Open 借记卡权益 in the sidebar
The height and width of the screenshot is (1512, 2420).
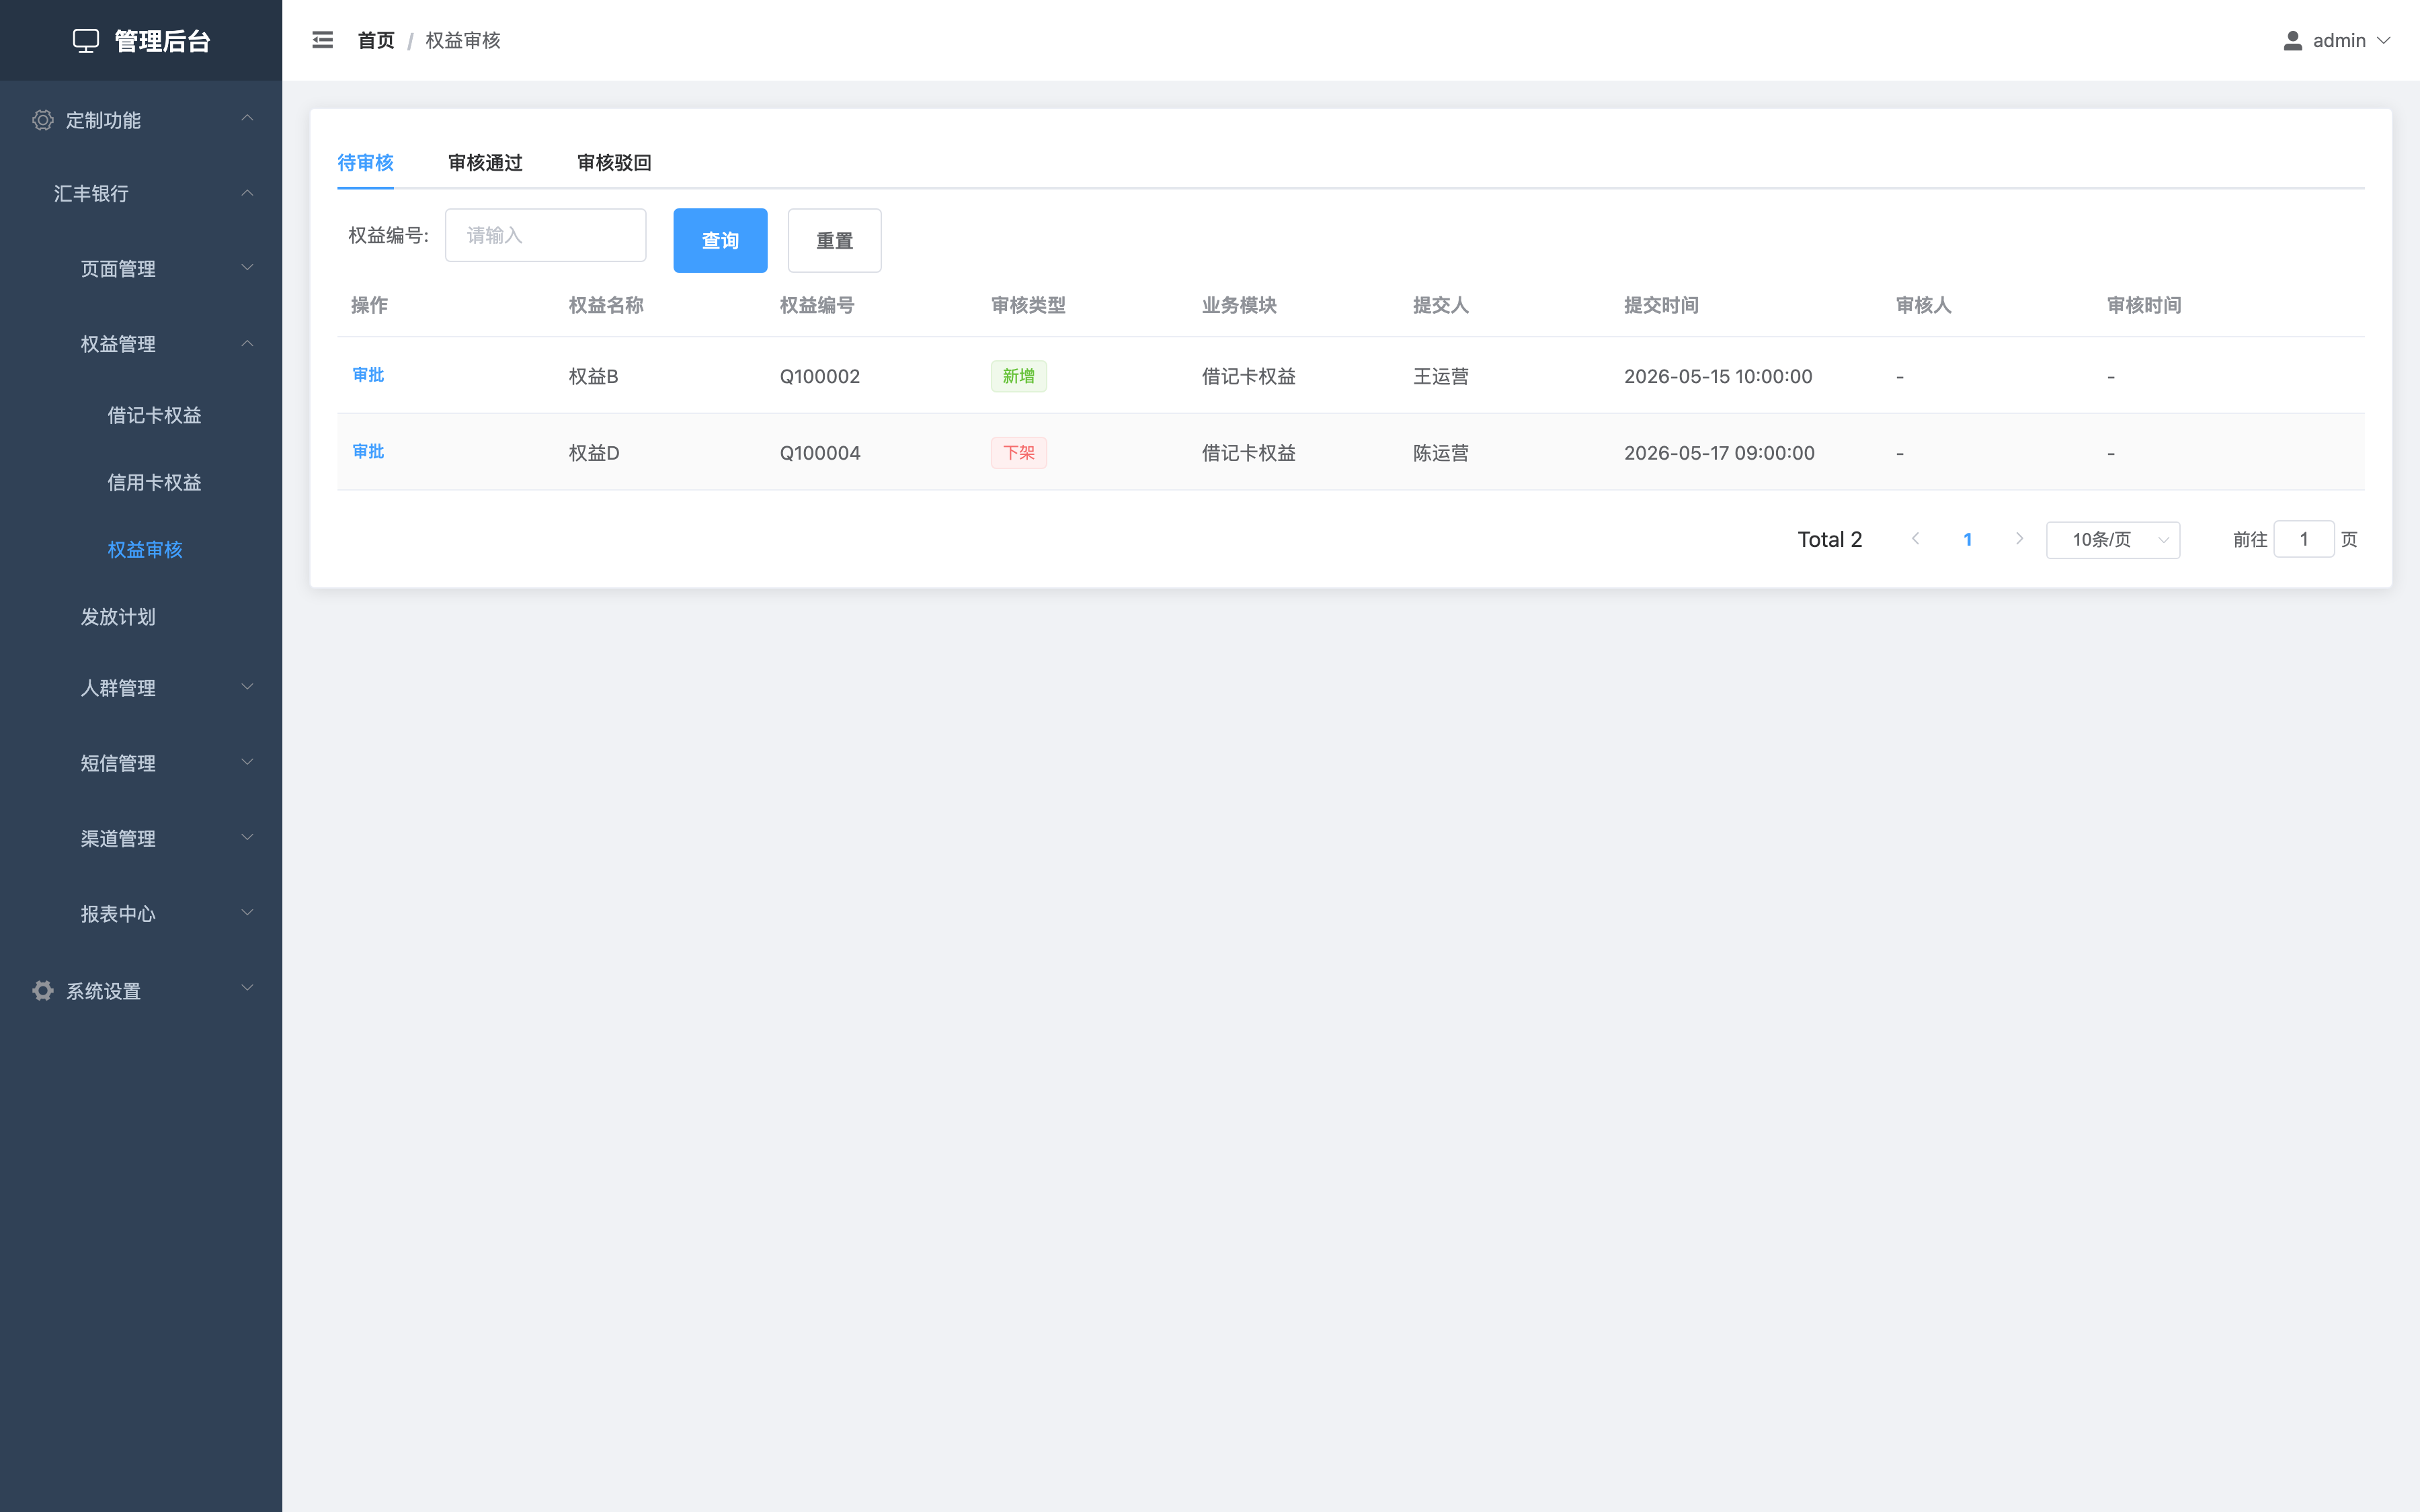(154, 415)
